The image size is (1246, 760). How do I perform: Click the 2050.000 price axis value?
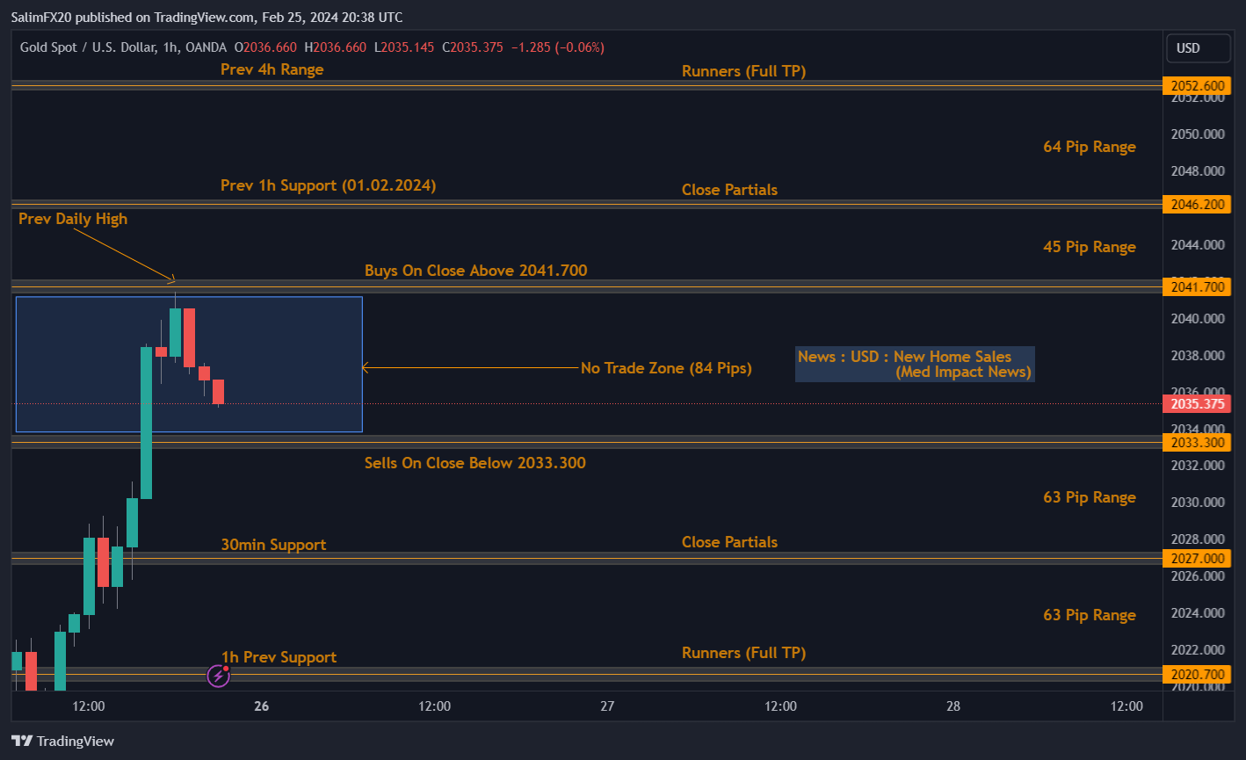click(1196, 134)
